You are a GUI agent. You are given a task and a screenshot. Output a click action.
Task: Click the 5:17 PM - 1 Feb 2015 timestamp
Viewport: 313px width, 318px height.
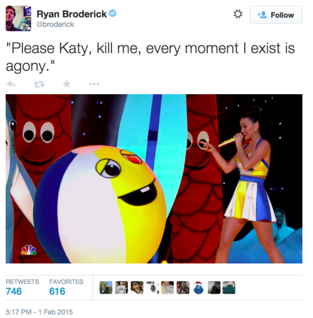pos(39,312)
